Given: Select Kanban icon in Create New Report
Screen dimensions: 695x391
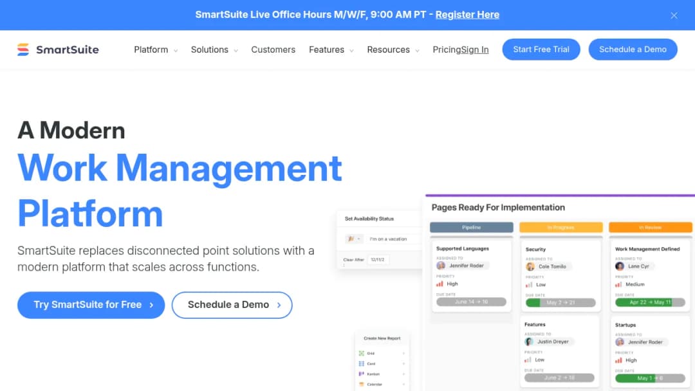Looking at the screenshot, I should pyautogui.click(x=361, y=374).
